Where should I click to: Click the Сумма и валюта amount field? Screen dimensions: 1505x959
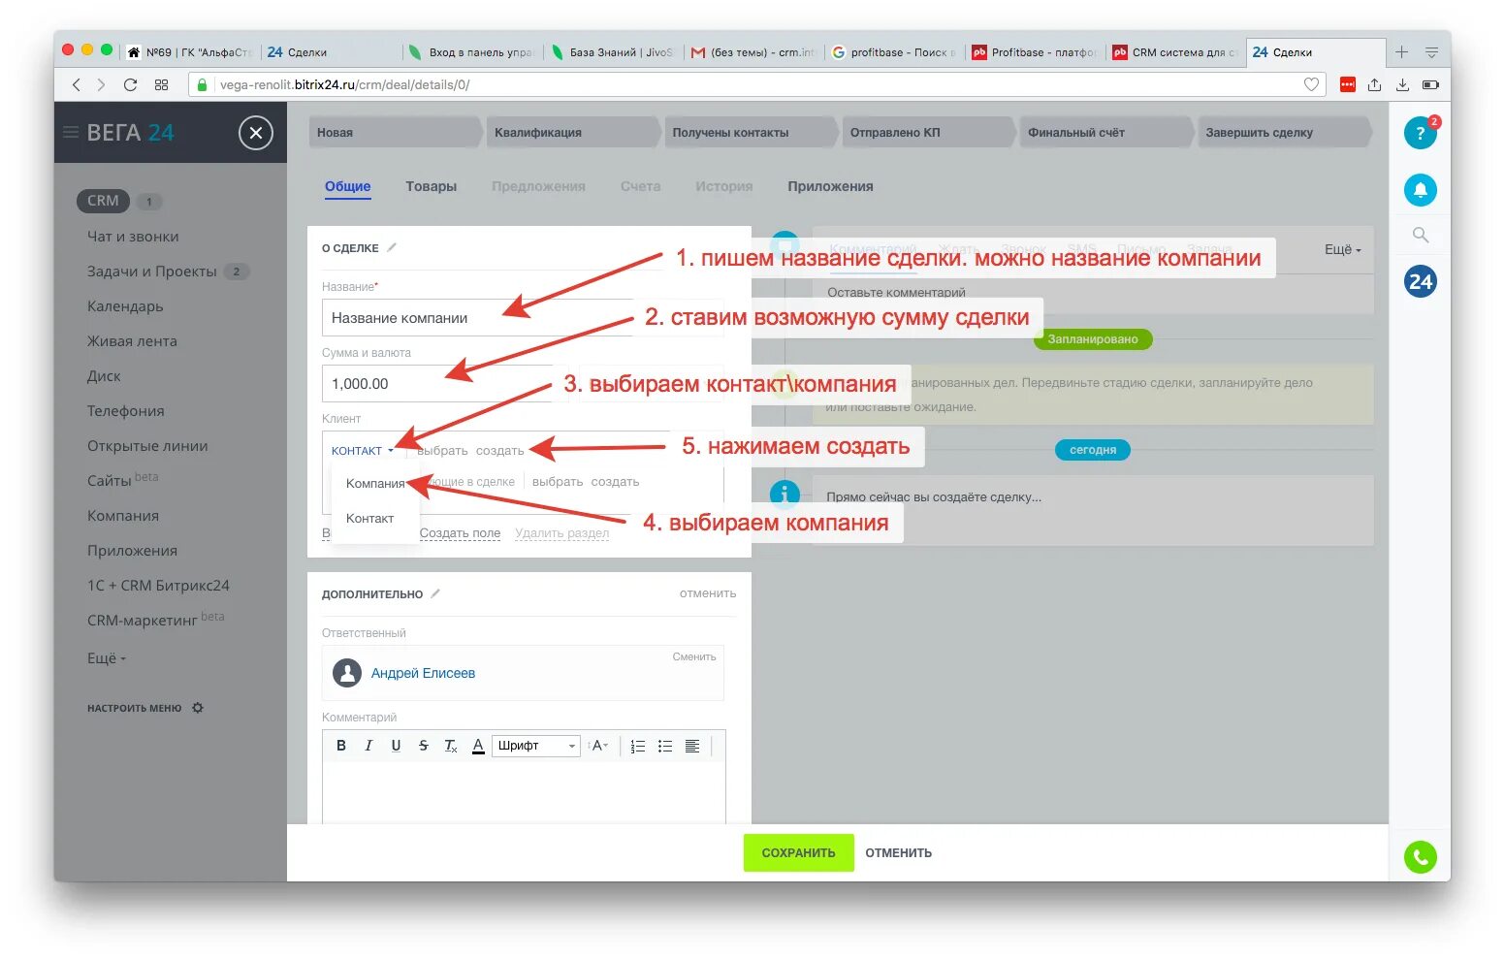pyautogui.click(x=438, y=384)
